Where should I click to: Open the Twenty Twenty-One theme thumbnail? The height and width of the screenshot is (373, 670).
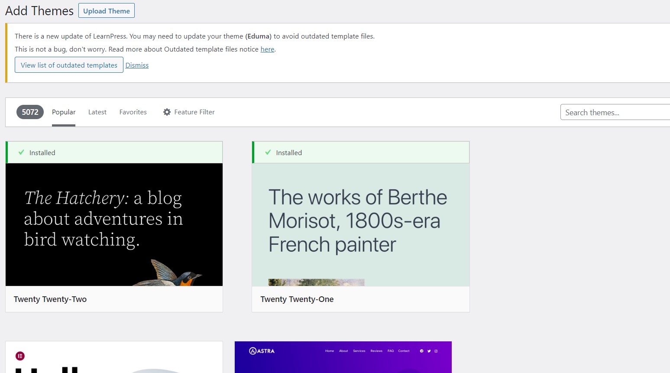pos(360,224)
